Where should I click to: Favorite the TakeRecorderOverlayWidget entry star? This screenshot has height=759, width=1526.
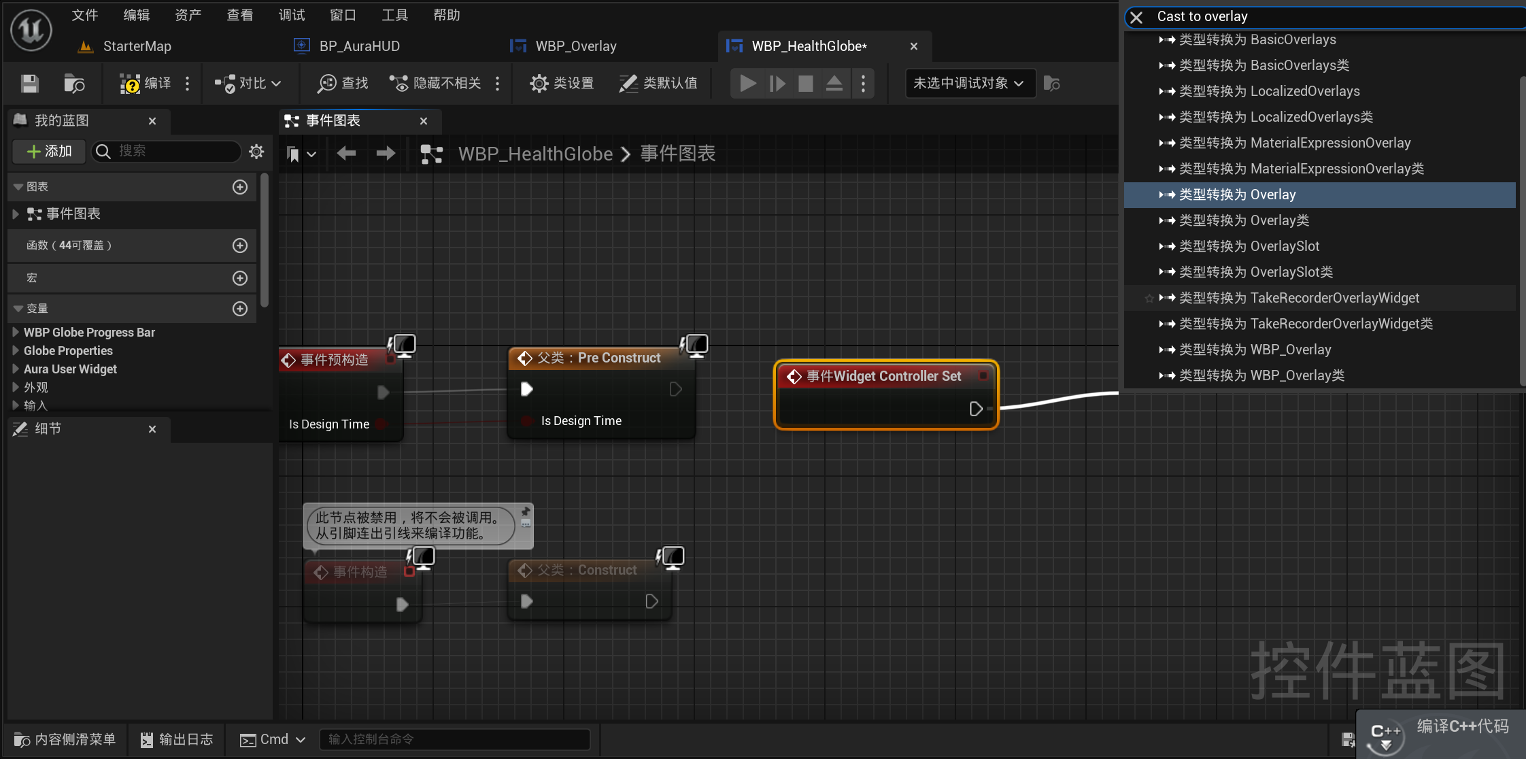click(x=1149, y=299)
